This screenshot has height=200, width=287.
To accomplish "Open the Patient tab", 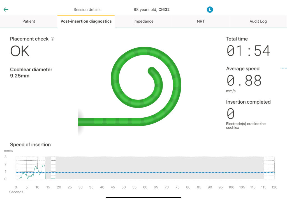I will pos(29,21).
